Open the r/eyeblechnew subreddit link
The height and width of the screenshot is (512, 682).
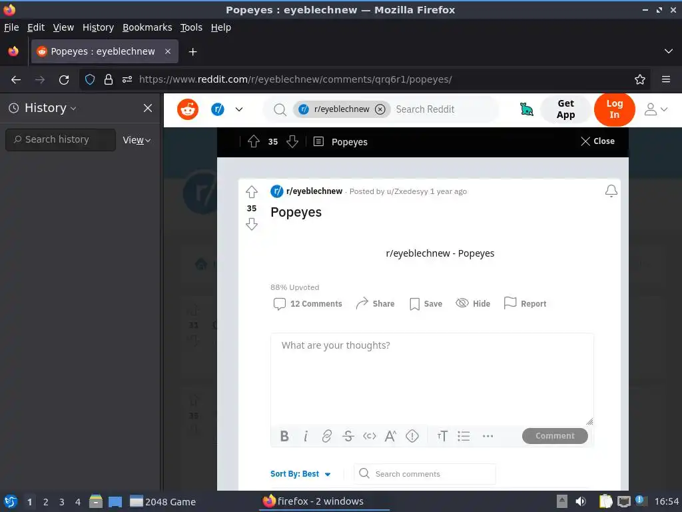[x=314, y=191]
